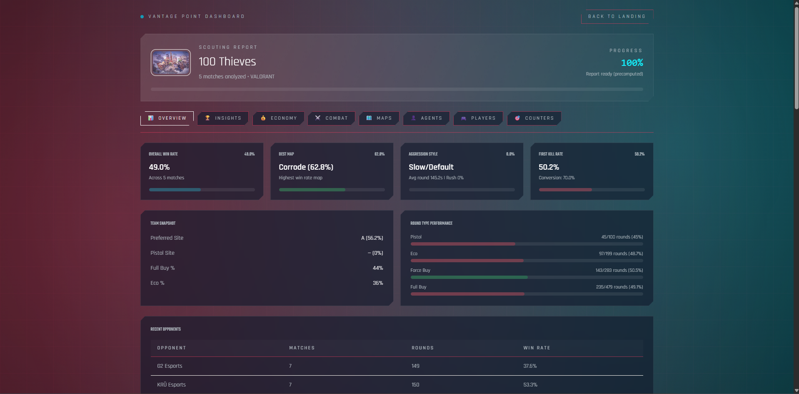Image resolution: width=799 pixels, height=394 pixels.
Task: Click the 'A (56.2%)' preferred site value
Action: tap(372, 238)
